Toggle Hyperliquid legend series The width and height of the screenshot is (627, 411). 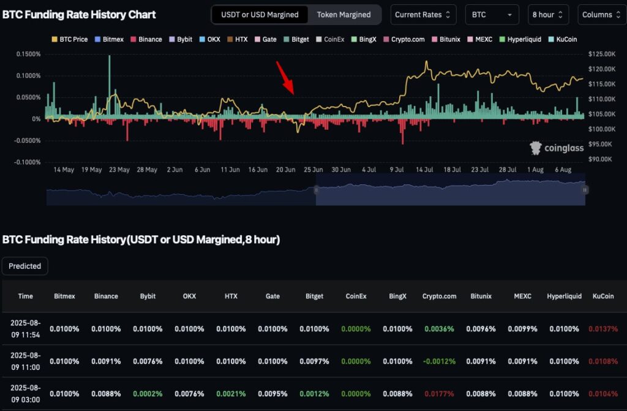point(520,39)
